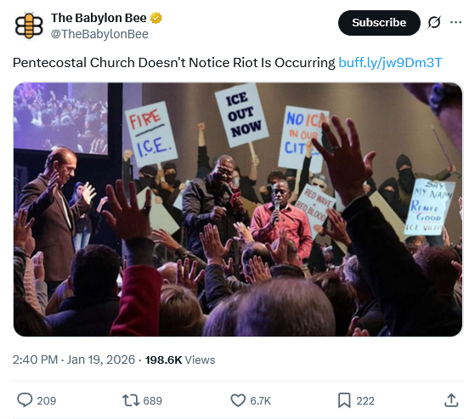This screenshot has width=475, height=419.
Task: Repost using the retweet arrows icon
Action: point(131,400)
